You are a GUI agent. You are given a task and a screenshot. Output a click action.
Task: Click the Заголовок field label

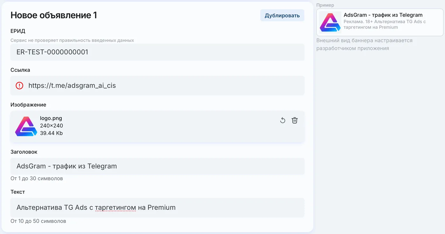tap(24, 152)
